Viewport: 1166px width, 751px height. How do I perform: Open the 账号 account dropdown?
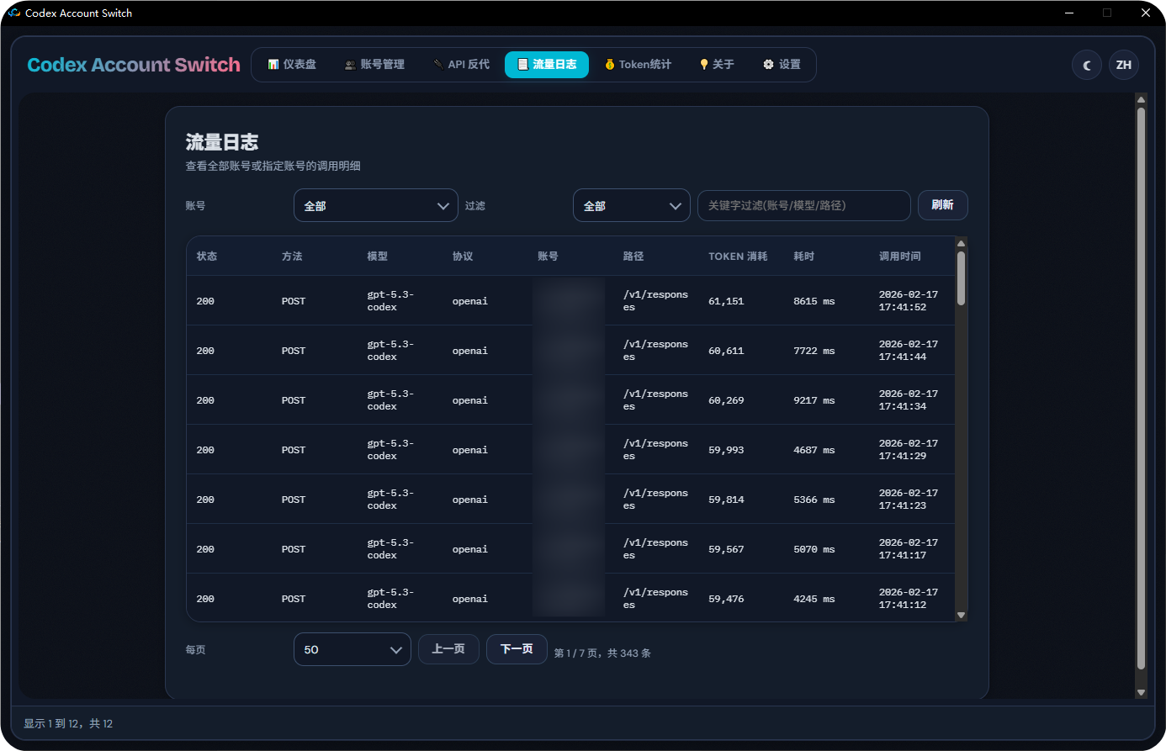click(x=376, y=206)
